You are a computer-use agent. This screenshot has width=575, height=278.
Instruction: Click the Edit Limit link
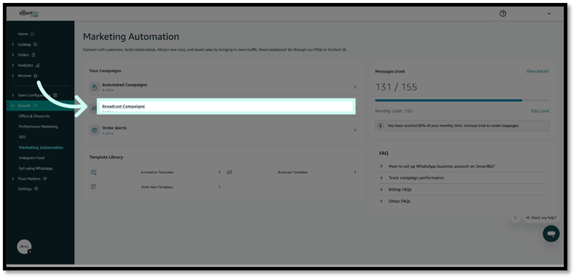539,111
